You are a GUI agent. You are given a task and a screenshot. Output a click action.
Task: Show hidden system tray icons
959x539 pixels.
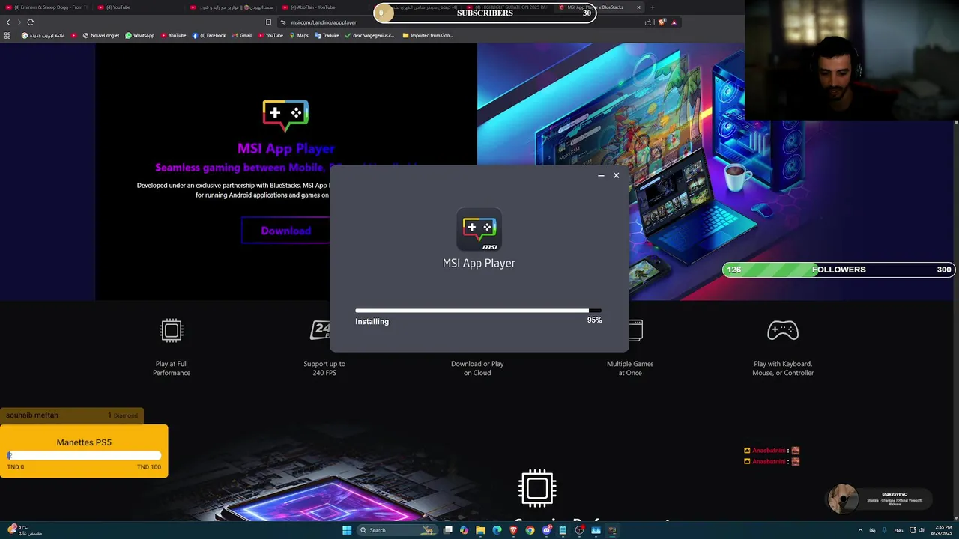[x=860, y=530]
